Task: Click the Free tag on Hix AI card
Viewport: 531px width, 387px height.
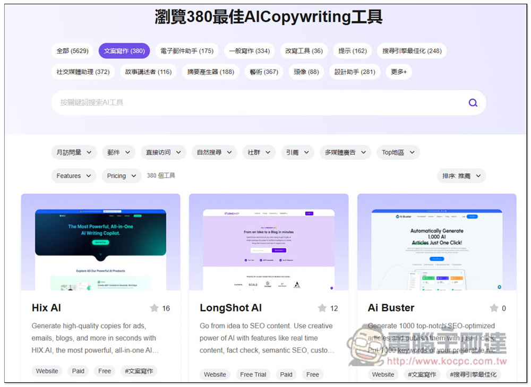Action: click(105, 371)
